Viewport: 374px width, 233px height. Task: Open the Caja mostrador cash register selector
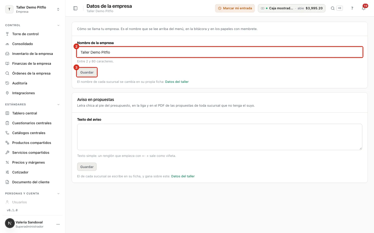tap(291, 8)
